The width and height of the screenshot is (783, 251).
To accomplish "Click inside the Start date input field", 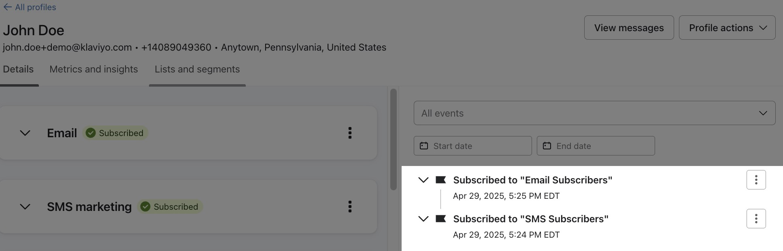I will pos(478,146).
